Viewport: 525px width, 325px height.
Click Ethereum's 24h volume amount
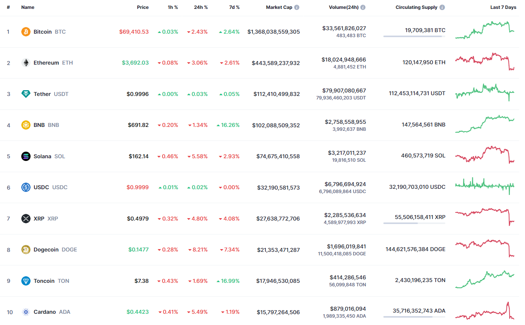tap(344, 60)
